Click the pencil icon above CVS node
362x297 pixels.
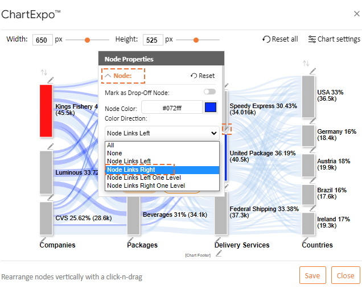[50, 197]
